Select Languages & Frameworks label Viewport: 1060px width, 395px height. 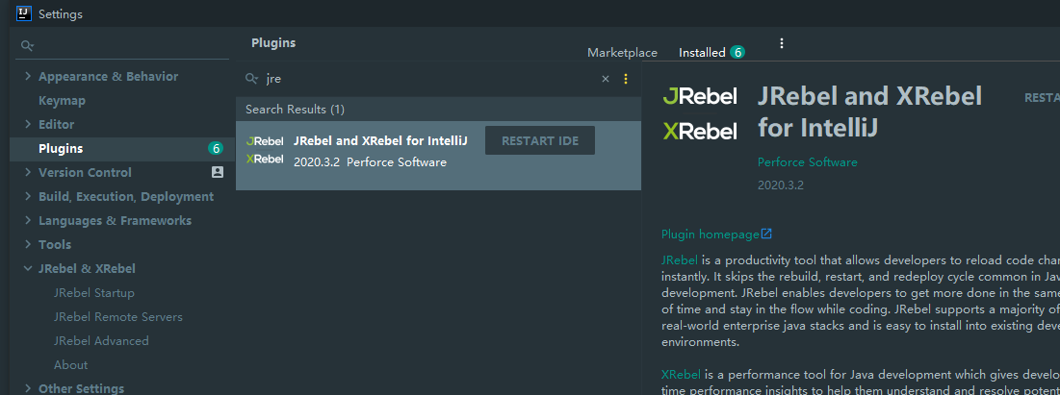coord(115,220)
